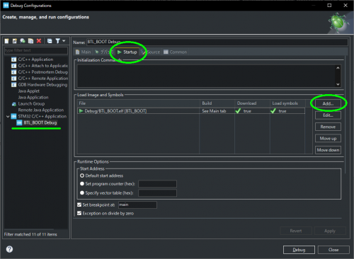Click the 'See Main tab' build cell
Image resolution: width=354 pixels, height=259 pixels.
214,111
